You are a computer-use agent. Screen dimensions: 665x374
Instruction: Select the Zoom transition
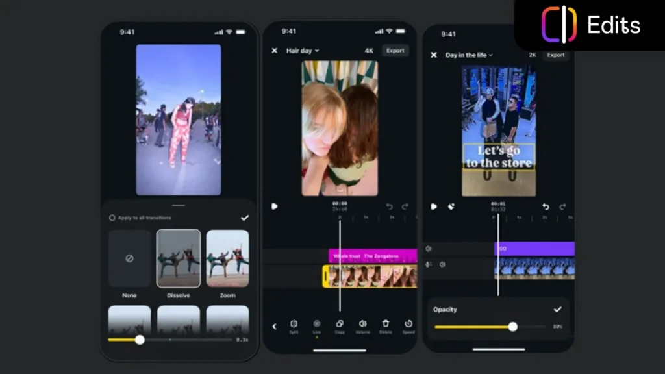(x=228, y=258)
